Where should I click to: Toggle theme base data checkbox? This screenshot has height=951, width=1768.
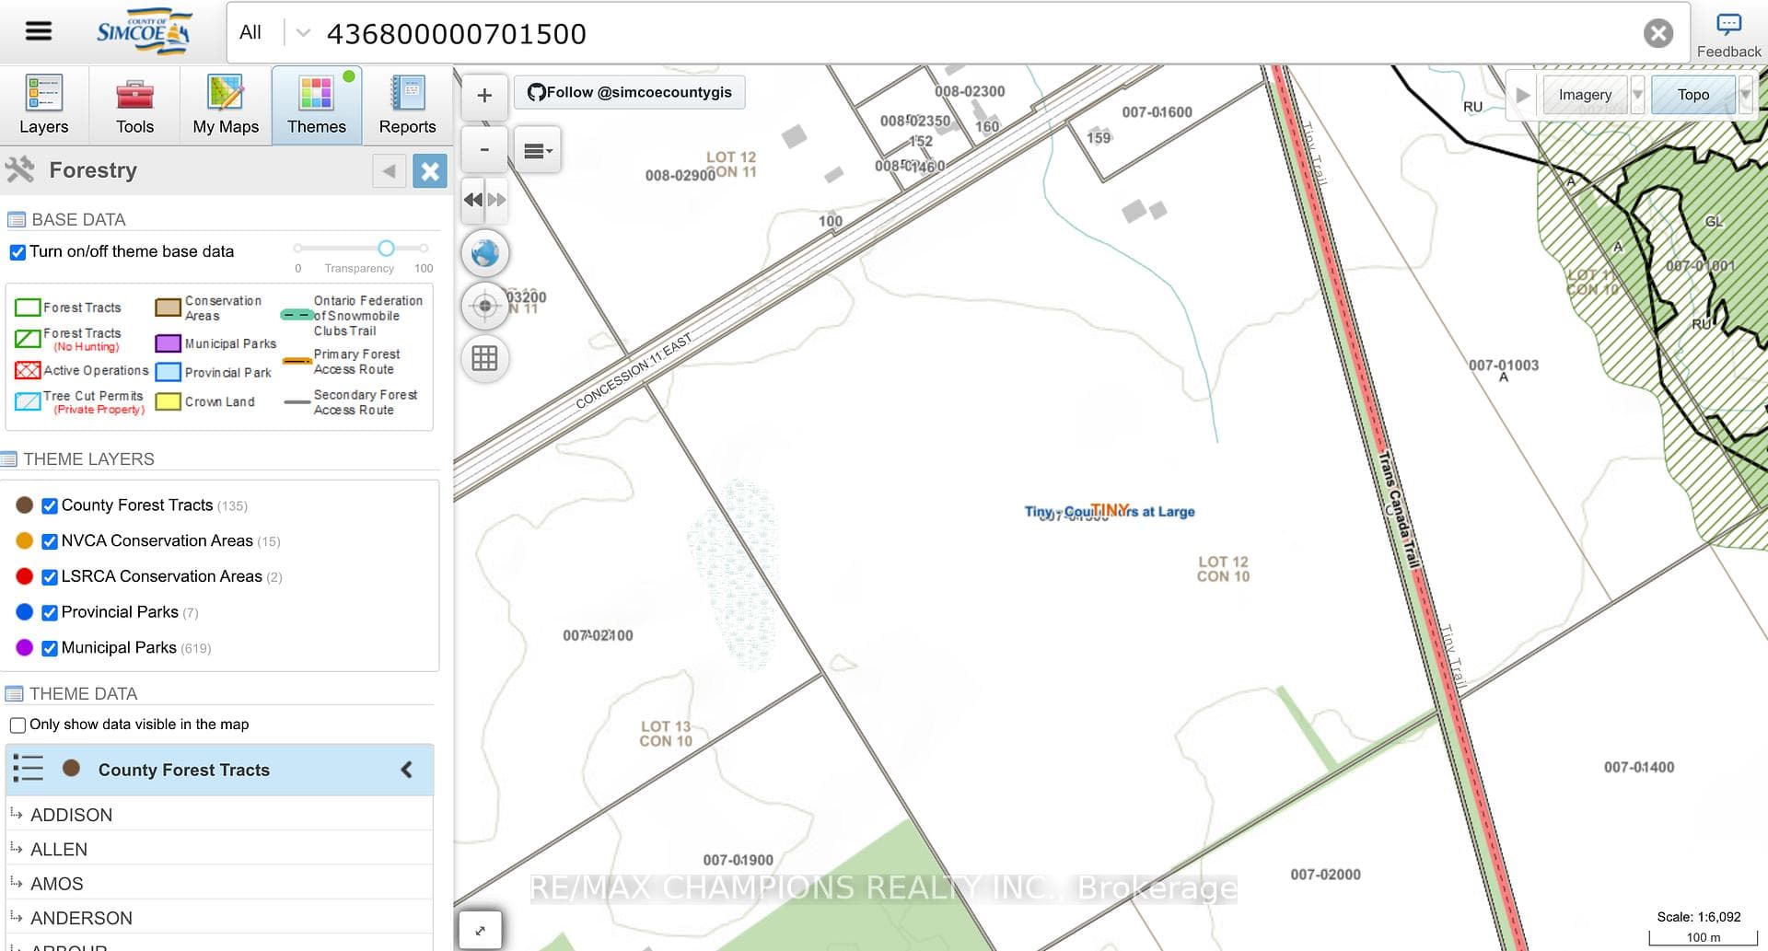pyautogui.click(x=17, y=252)
